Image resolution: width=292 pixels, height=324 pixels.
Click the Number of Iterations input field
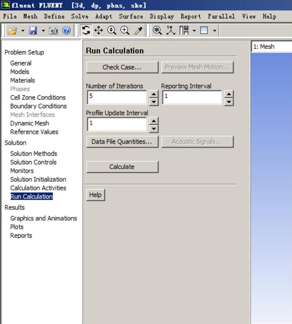pos(117,98)
